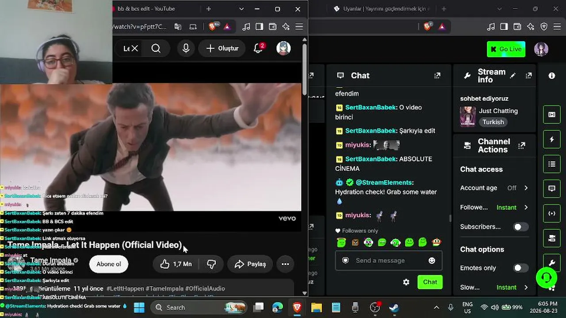Open Microsoft Edge from the taskbar

pos(278,307)
